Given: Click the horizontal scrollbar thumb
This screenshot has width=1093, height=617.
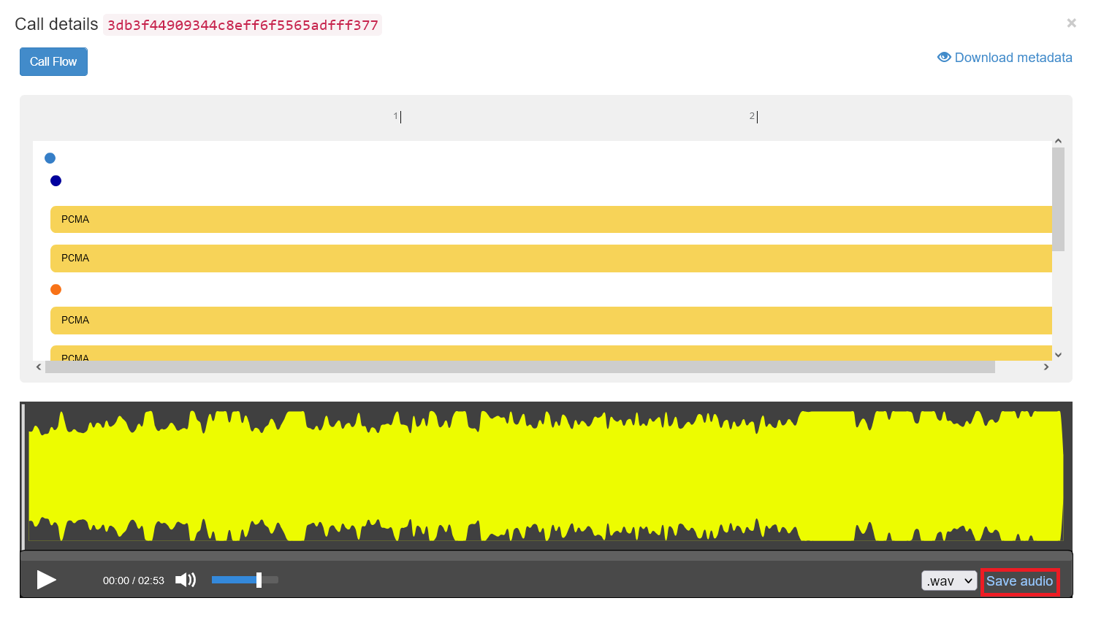Looking at the screenshot, I should [520, 367].
